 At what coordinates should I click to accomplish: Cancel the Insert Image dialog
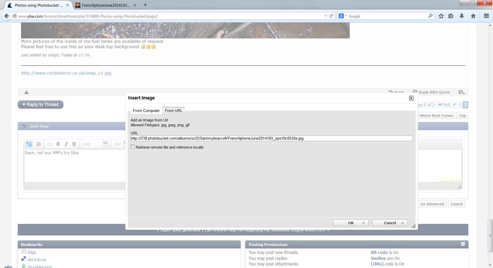coord(390,223)
